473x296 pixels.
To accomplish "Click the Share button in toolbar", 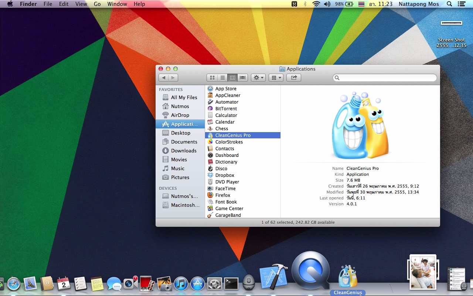I will click(294, 78).
